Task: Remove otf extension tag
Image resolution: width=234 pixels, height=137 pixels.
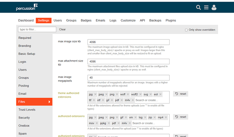Action: point(103,100)
